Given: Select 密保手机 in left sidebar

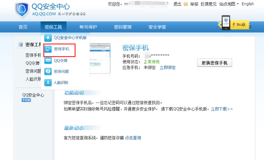Looking at the screenshot, I should coord(33,55).
